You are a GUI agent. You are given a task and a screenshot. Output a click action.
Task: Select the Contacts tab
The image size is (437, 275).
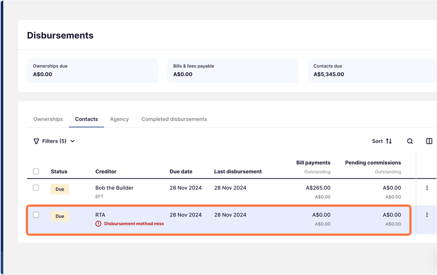(x=86, y=119)
